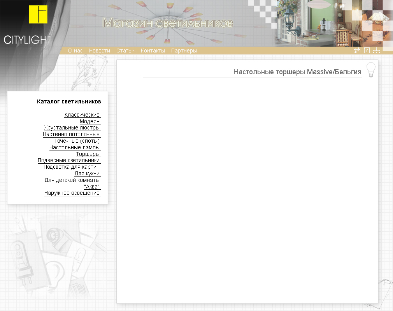Open the «Настольные лампы» link
Image resolution: width=393 pixels, height=311 pixels.
coord(74,147)
